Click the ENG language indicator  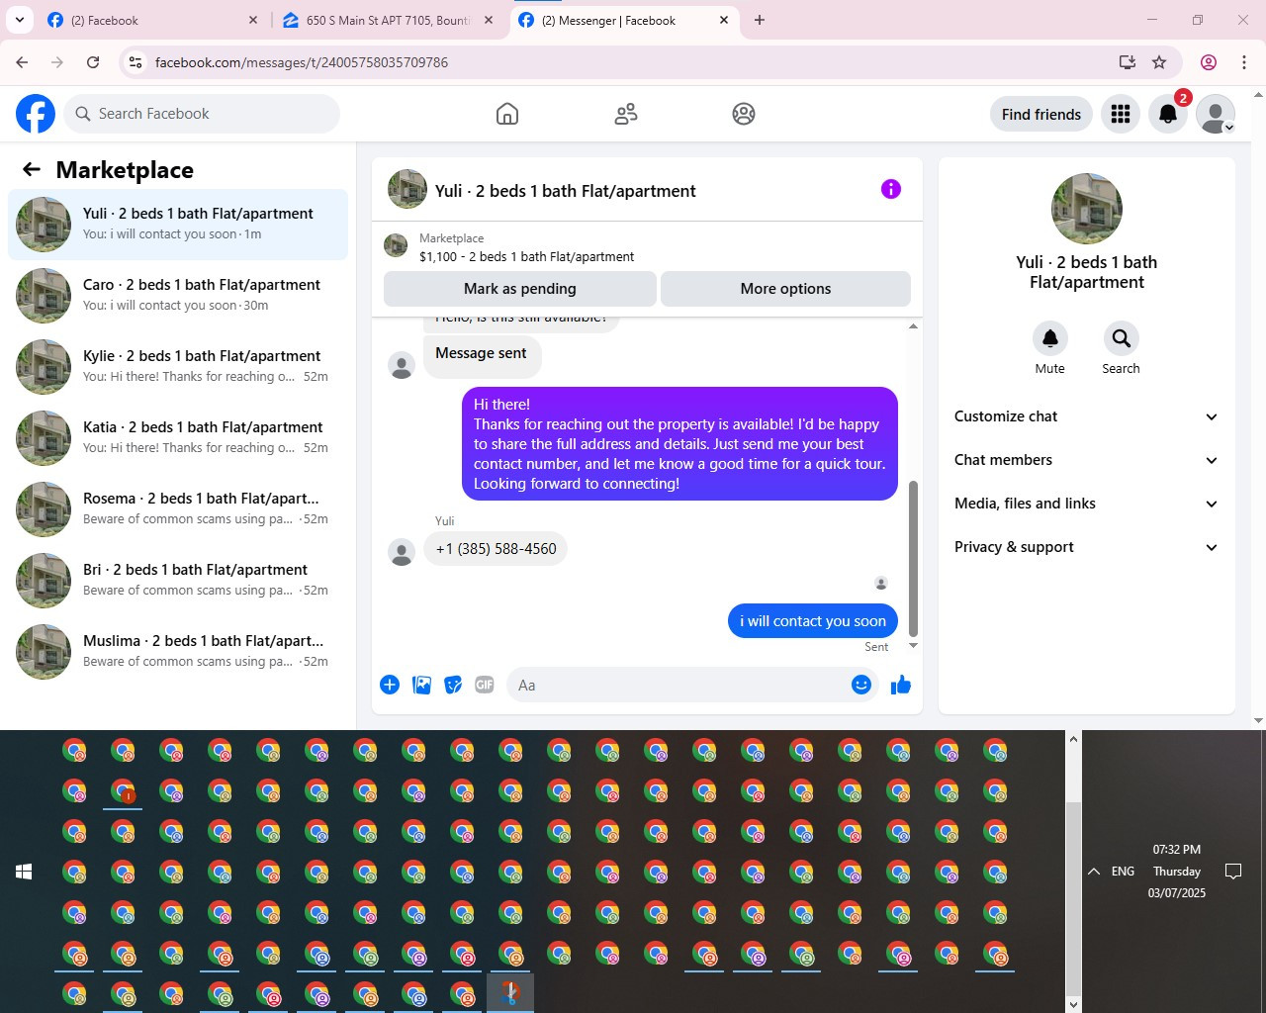[x=1123, y=872]
